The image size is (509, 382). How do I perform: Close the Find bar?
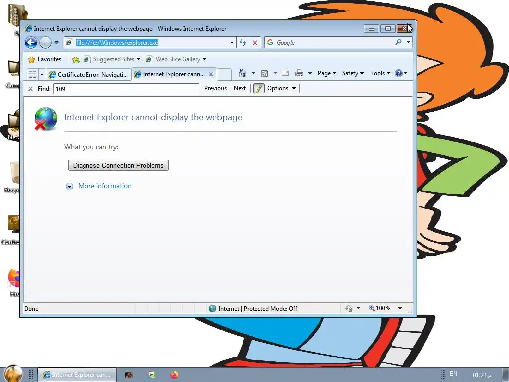(x=30, y=89)
